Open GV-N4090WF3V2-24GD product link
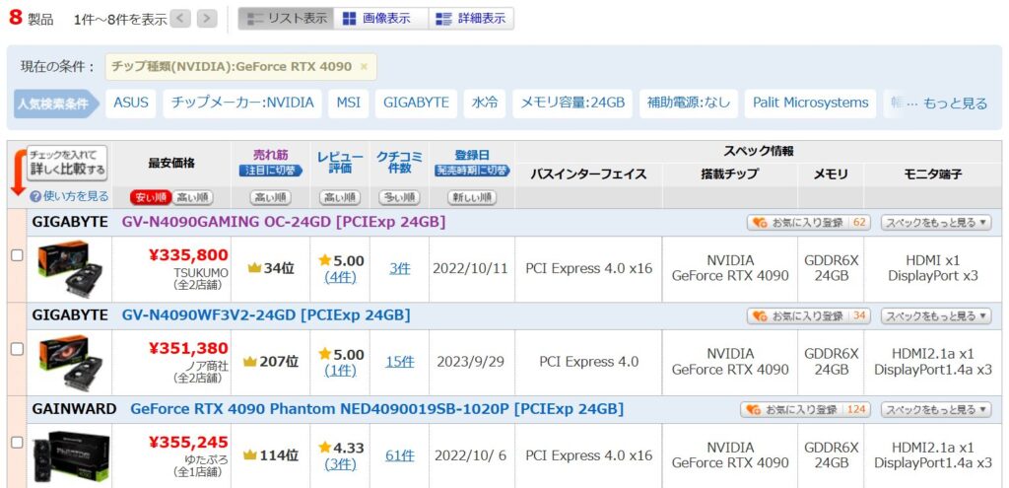 (266, 315)
